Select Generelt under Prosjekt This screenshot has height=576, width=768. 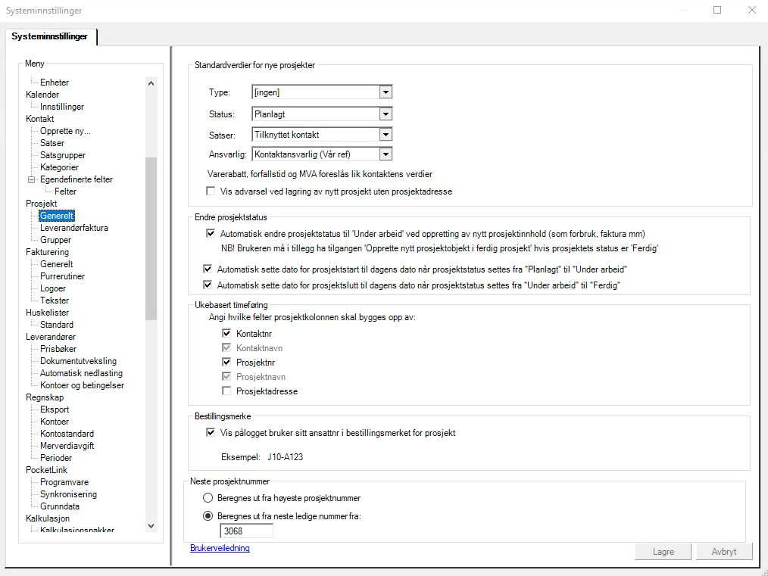click(x=57, y=216)
